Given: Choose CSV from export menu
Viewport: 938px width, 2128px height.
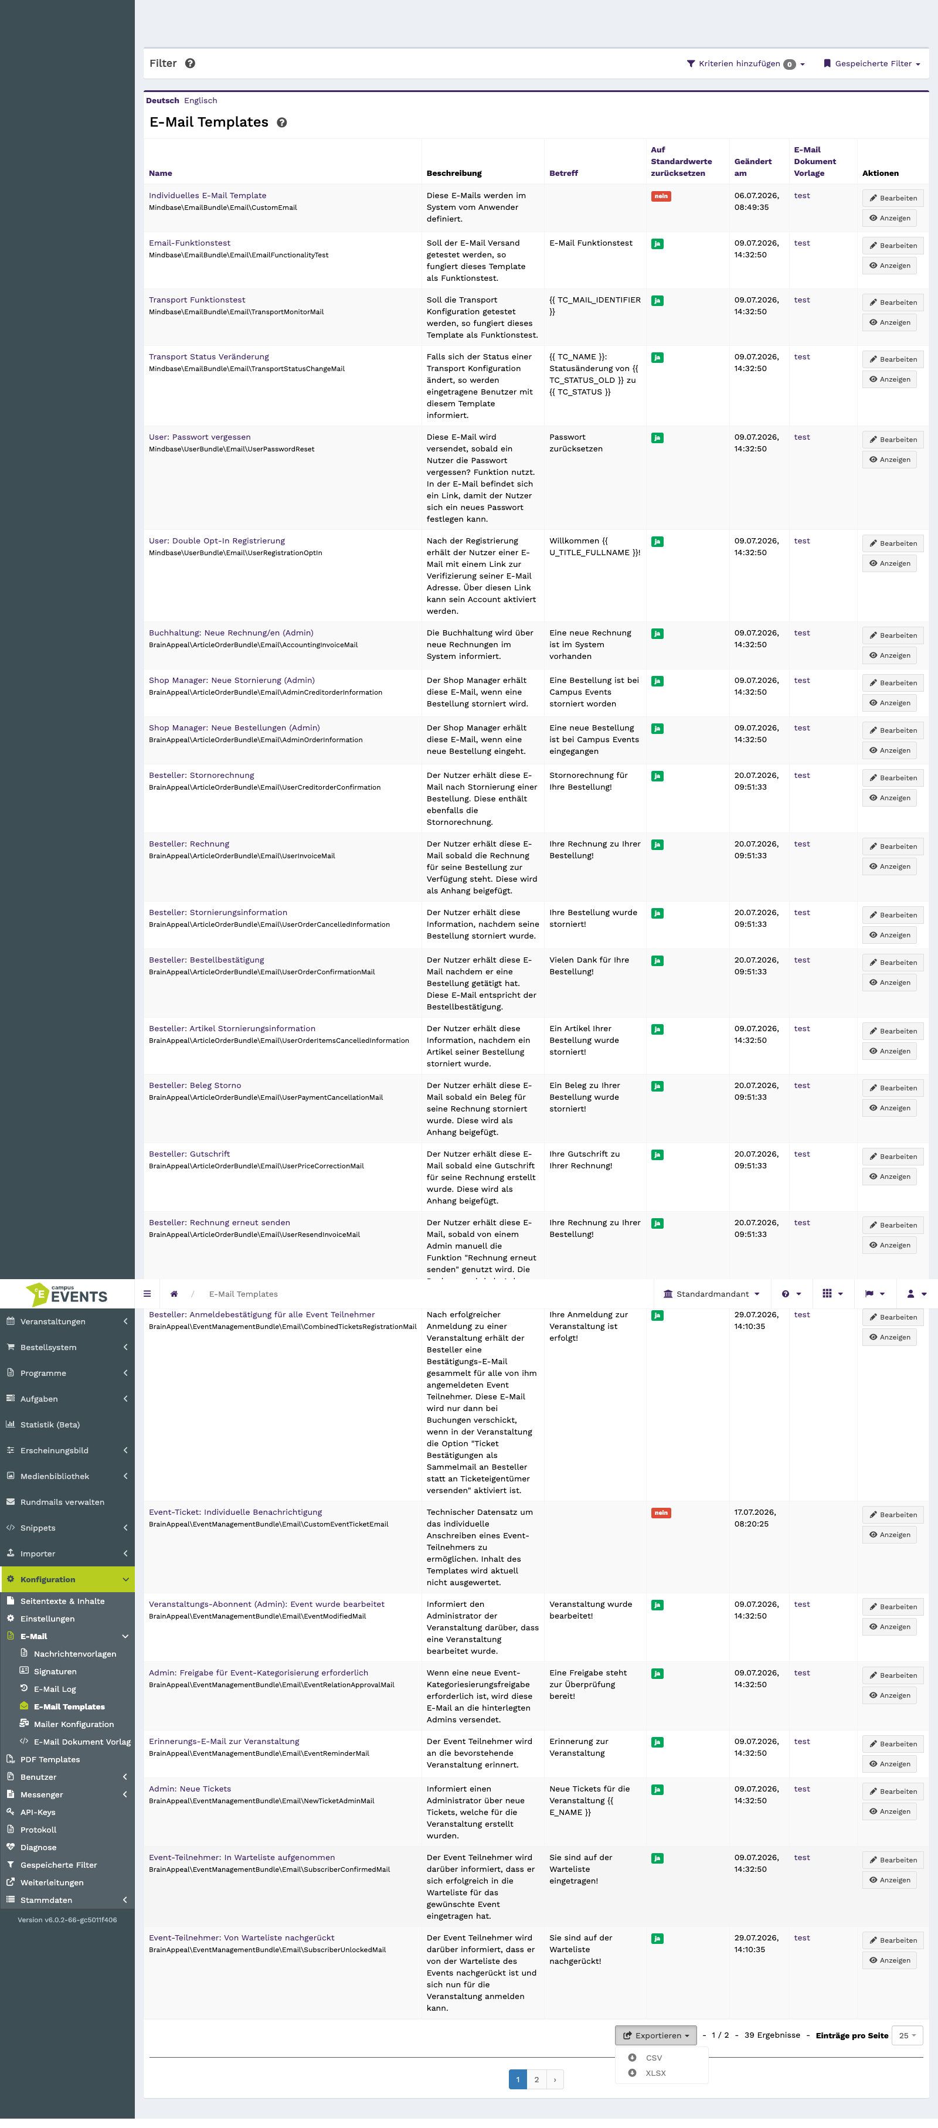Looking at the screenshot, I should (x=654, y=2058).
